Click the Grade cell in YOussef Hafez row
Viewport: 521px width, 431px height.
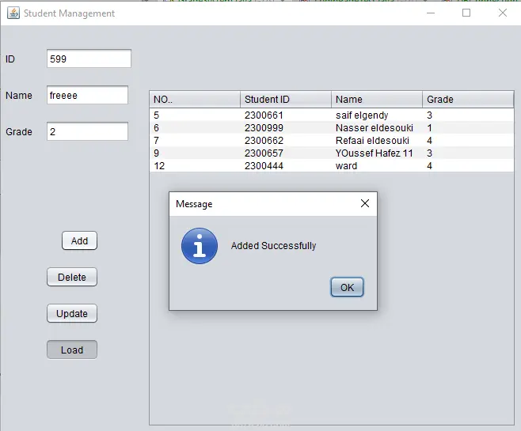(x=468, y=153)
